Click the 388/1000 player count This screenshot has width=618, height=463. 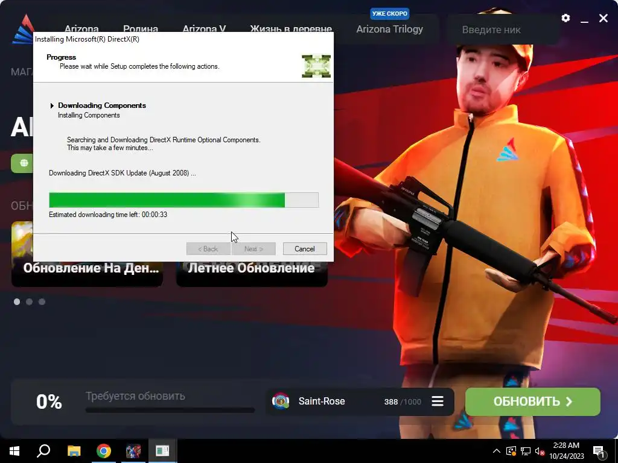403,402
